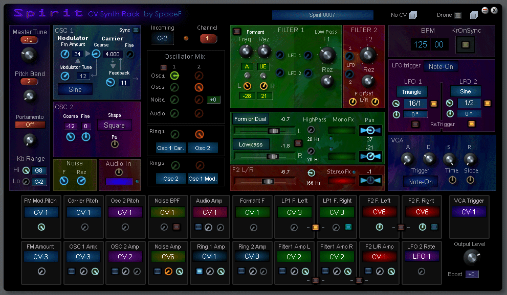Adjust the Filter 1 F1 cutoff knob
This screenshot has width=507, height=295.
pos(327,55)
